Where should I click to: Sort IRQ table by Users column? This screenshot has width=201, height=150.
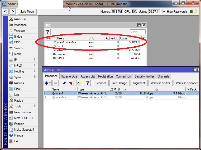72,38
